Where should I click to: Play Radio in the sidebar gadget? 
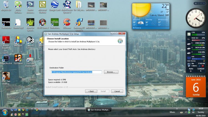[x=191, y=71]
